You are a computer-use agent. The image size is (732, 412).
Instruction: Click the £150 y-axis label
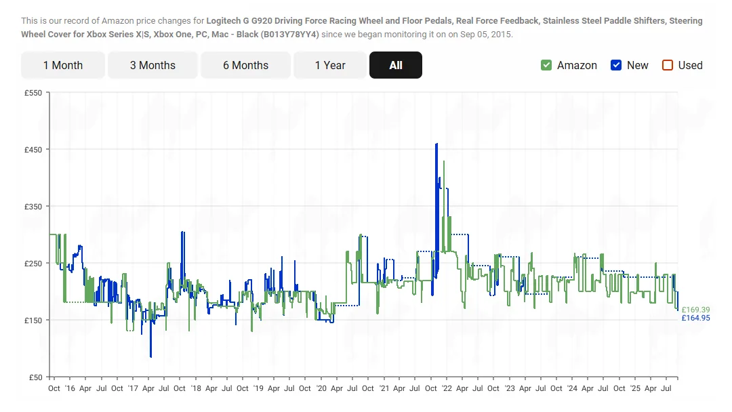click(33, 320)
